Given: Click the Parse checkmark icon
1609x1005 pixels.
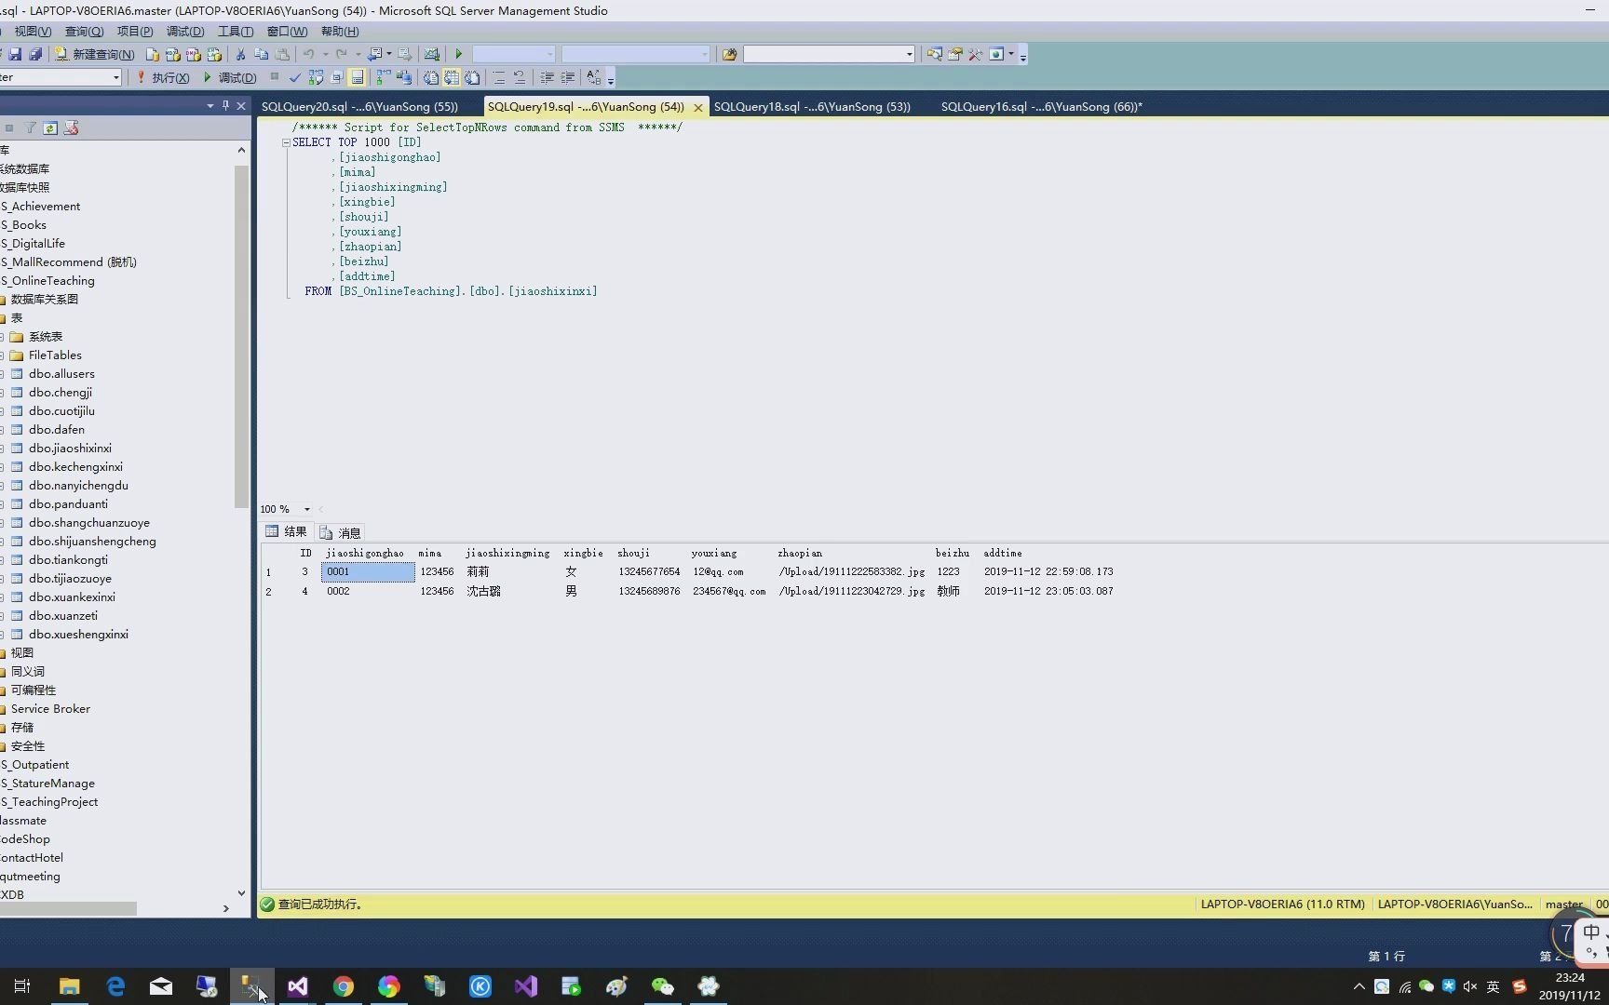Looking at the screenshot, I should click(295, 77).
